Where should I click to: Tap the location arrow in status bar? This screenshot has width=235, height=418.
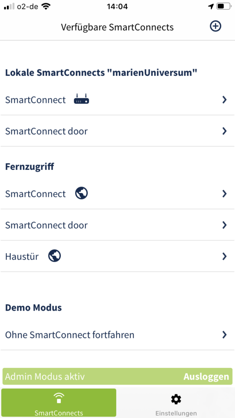click(211, 7)
